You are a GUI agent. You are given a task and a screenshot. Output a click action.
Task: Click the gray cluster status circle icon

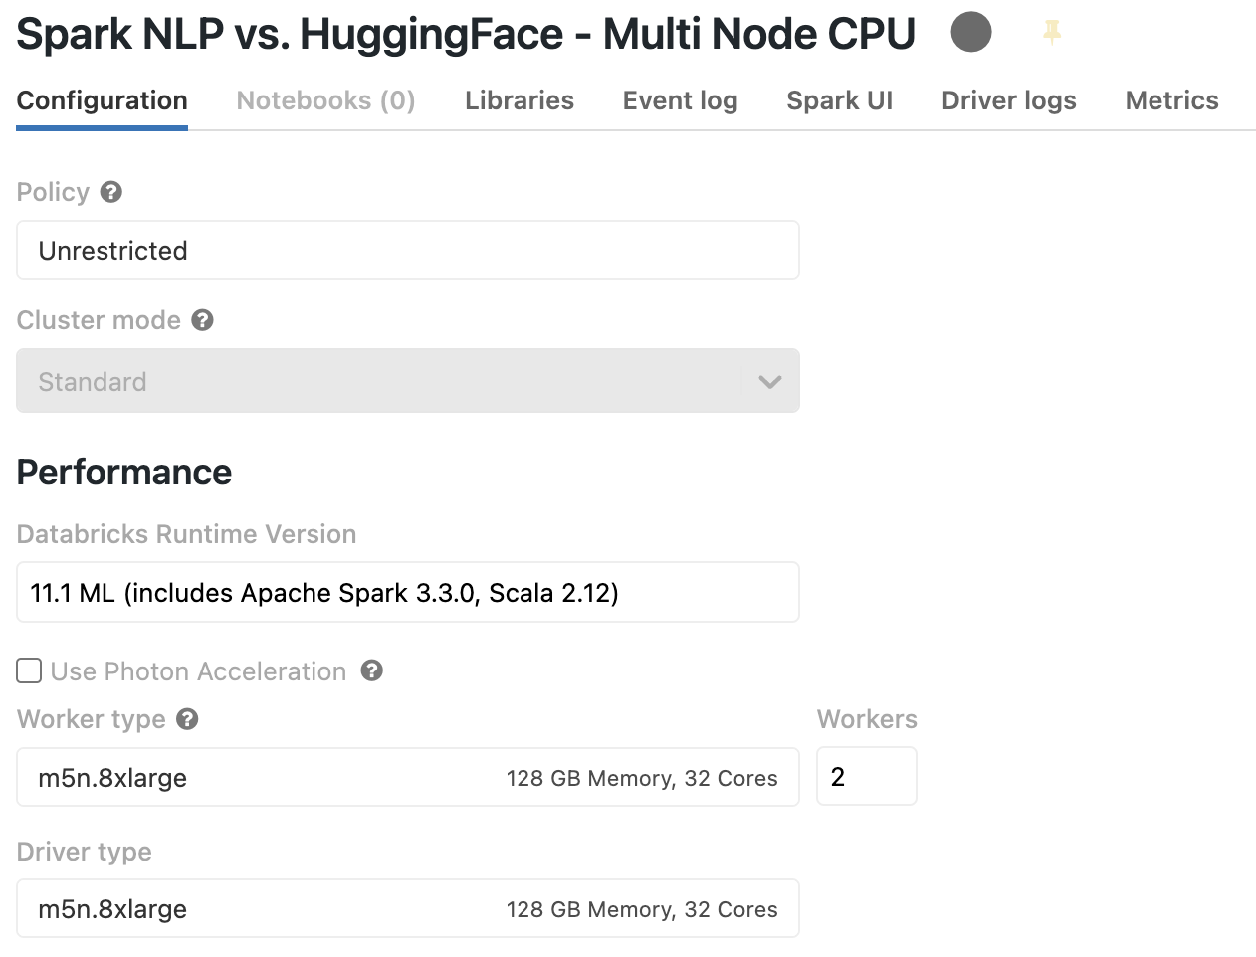tap(970, 32)
